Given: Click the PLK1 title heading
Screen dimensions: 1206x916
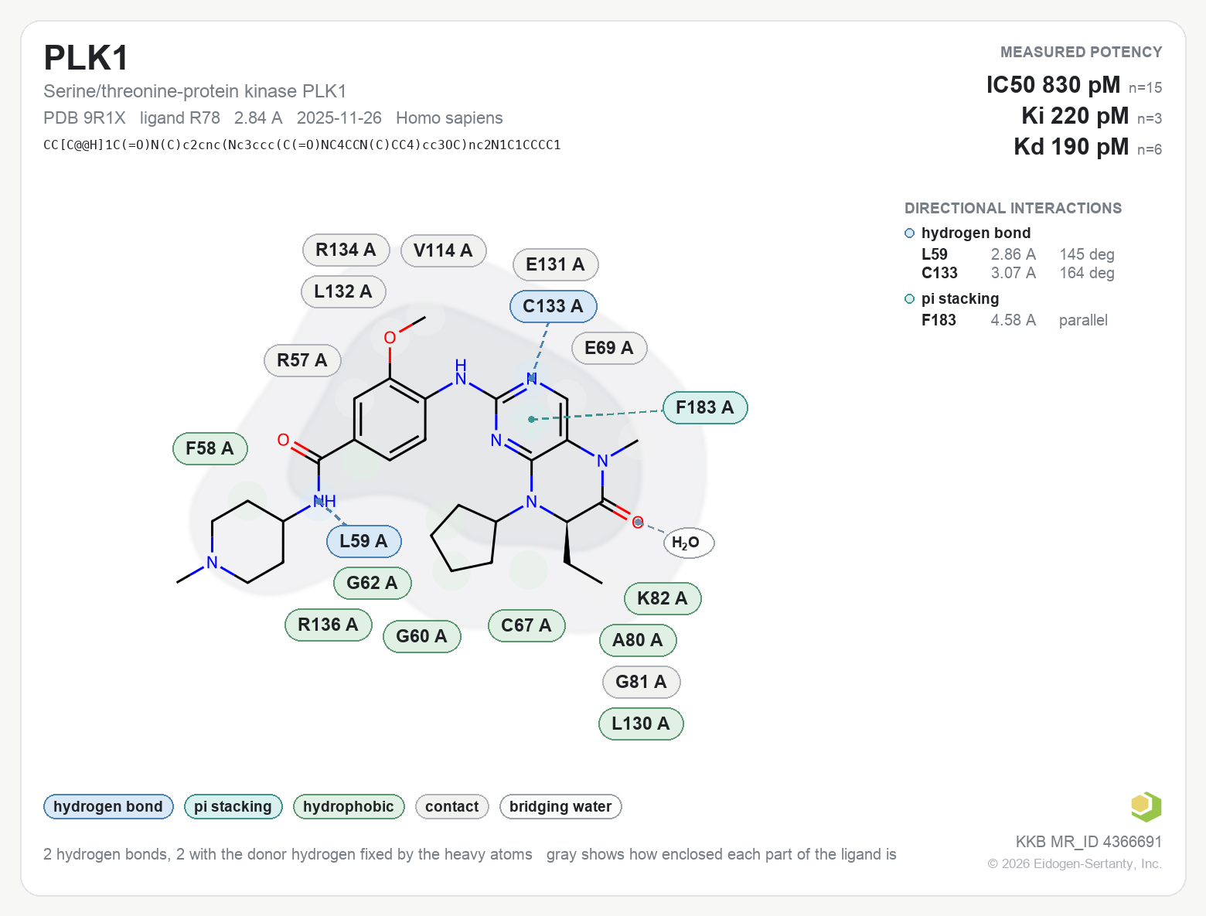Looking at the screenshot, I should click(x=86, y=58).
